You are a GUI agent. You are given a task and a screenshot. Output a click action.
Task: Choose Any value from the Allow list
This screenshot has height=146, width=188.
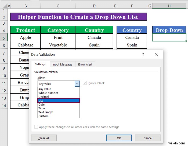coord(59,89)
